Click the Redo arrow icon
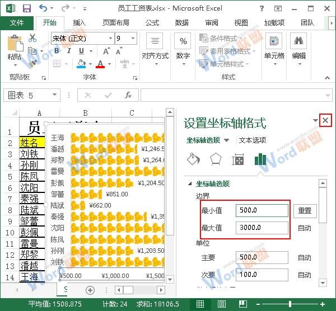336x311 pixels. [66, 8]
